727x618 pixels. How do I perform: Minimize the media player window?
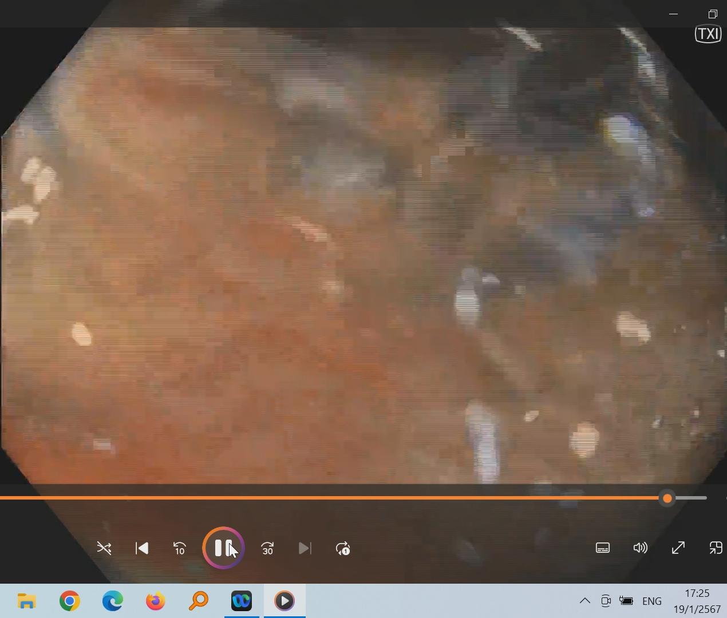point(674,14)
